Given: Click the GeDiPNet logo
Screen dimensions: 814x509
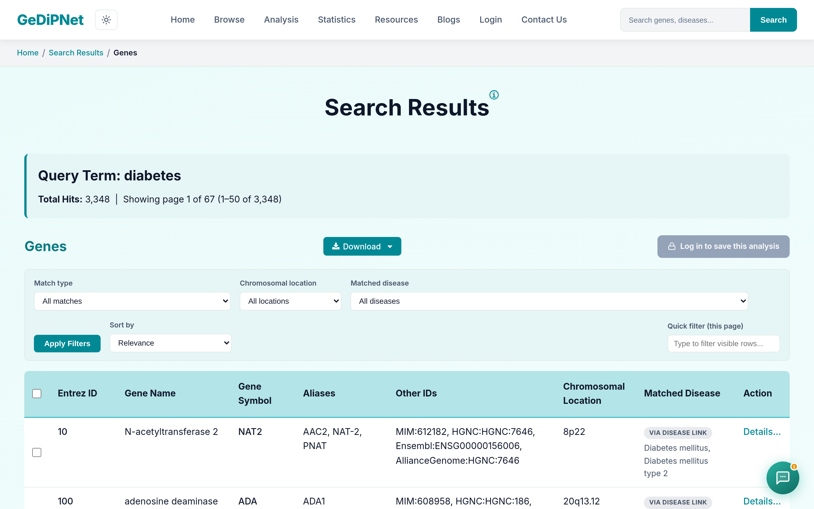Looking at the screenshot, I should pyautogui.click(x=51, y=20).
